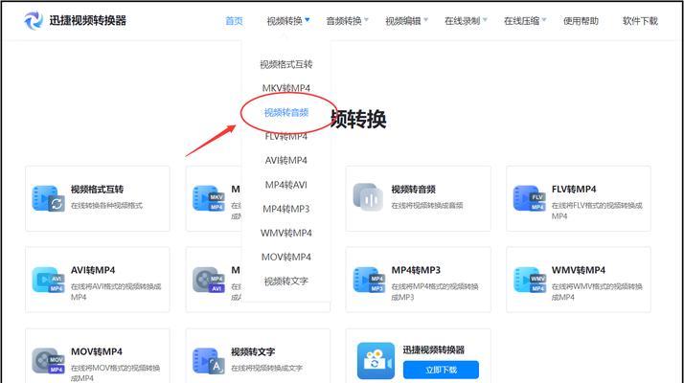Select FLV转MP4 in the dropdown menu

286,137
